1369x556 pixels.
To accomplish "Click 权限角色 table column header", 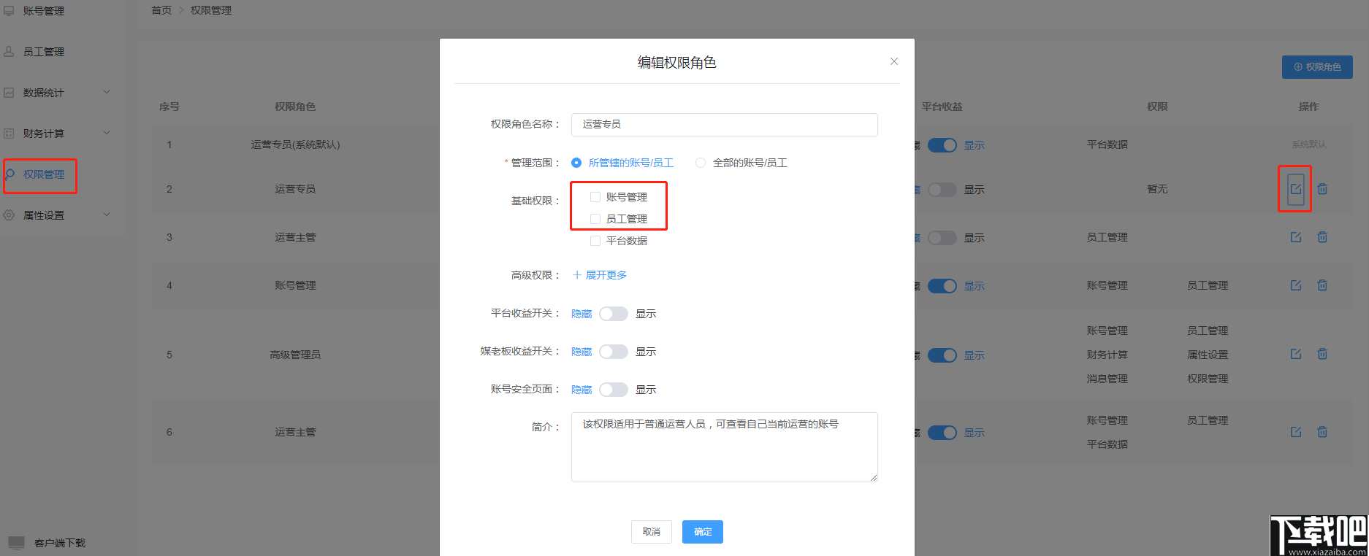I will (295, 107).
